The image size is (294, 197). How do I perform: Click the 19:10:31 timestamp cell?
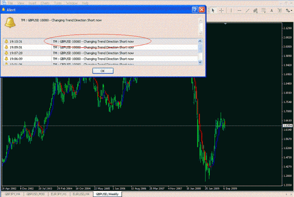16,42
